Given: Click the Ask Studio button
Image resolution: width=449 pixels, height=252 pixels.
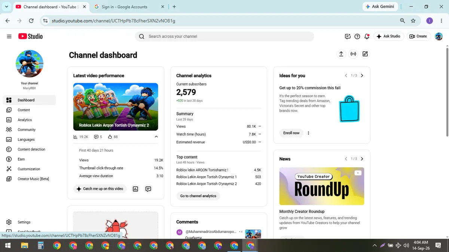Looking at the screenshot, I should (x=388, y=36).
